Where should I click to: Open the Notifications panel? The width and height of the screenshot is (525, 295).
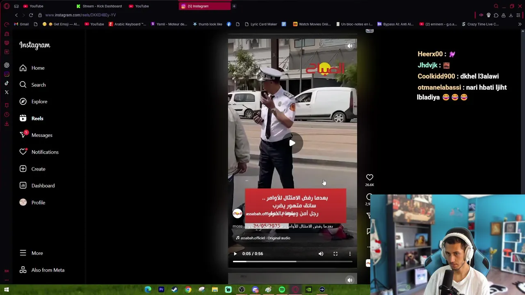39,152
